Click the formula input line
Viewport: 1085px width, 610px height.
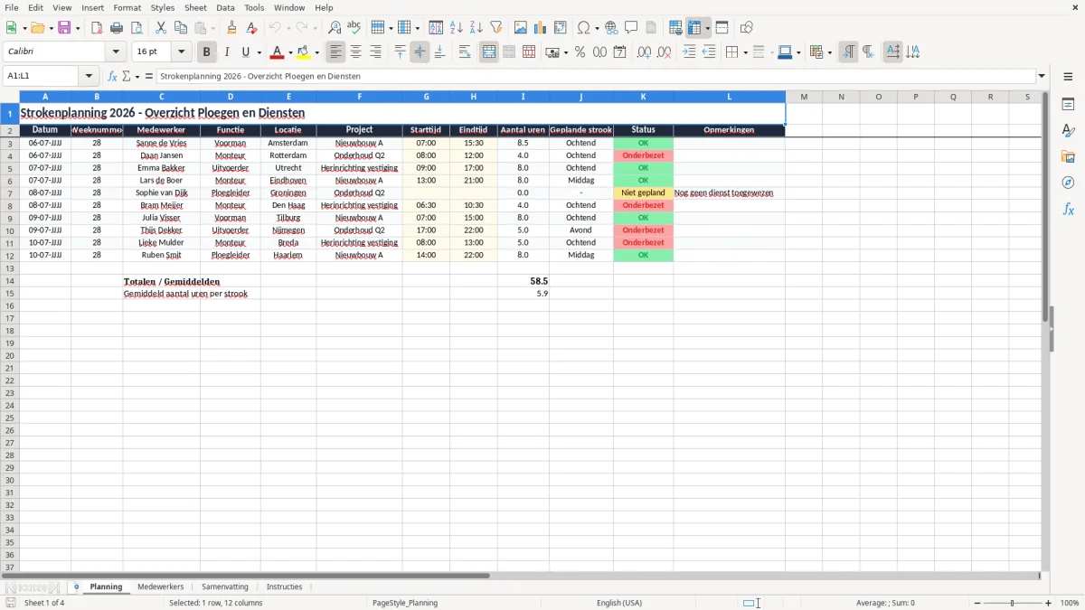[595, 76]
